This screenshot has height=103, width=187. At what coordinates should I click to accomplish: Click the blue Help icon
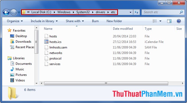click(x=179, y=21)
